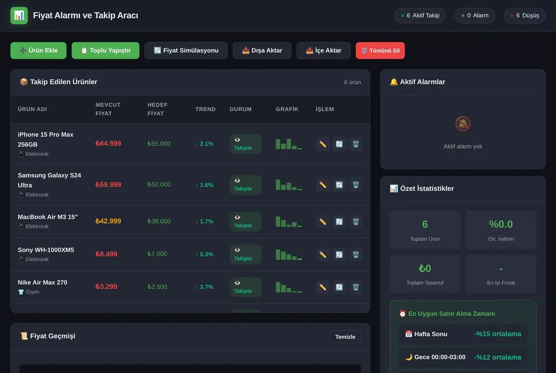Edit the Samsung Galaxy S24 Ultra row

pos(323,185)
